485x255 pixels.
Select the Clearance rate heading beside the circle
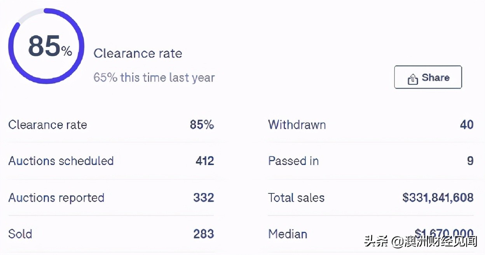tap(138, 53)
